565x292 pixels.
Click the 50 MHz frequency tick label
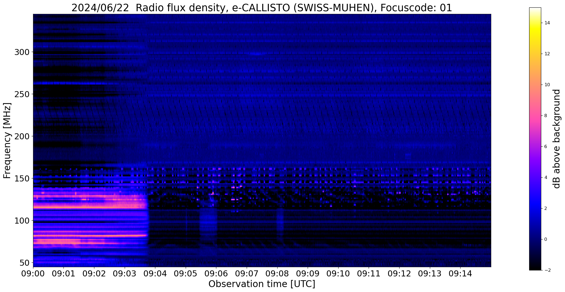[25, 263]
